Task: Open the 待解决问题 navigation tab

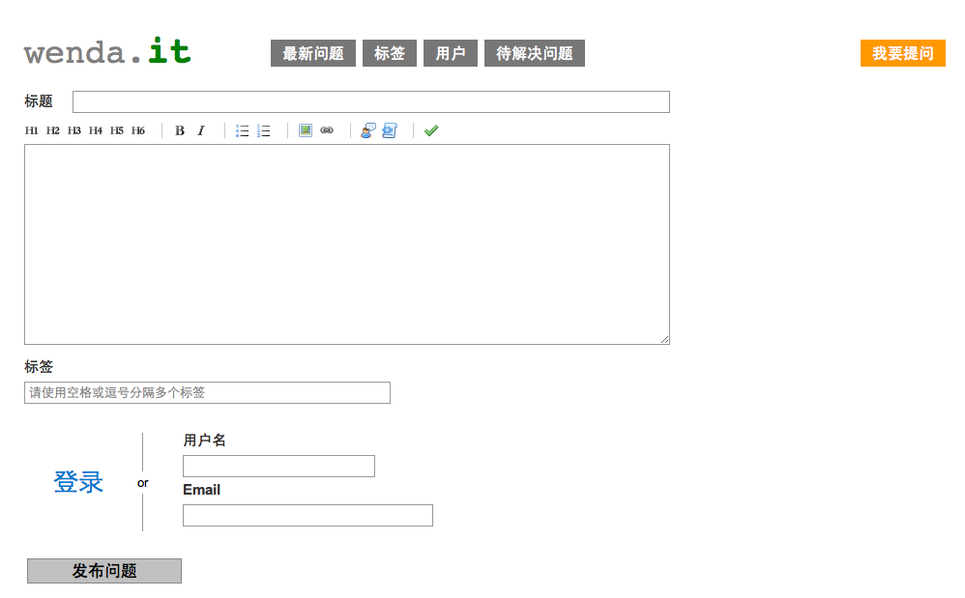Action: 535,53
